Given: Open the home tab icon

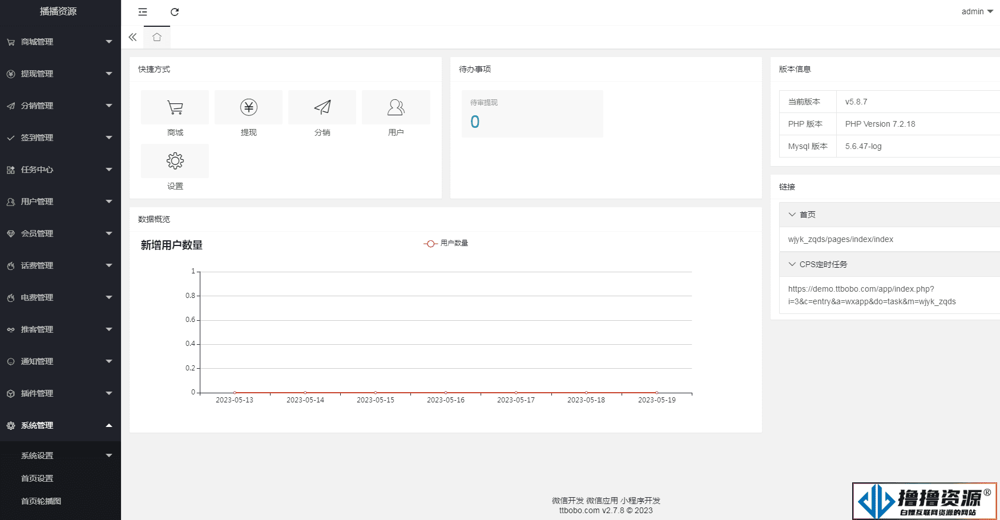Looking at the screenshot, I should pos(157,37).
